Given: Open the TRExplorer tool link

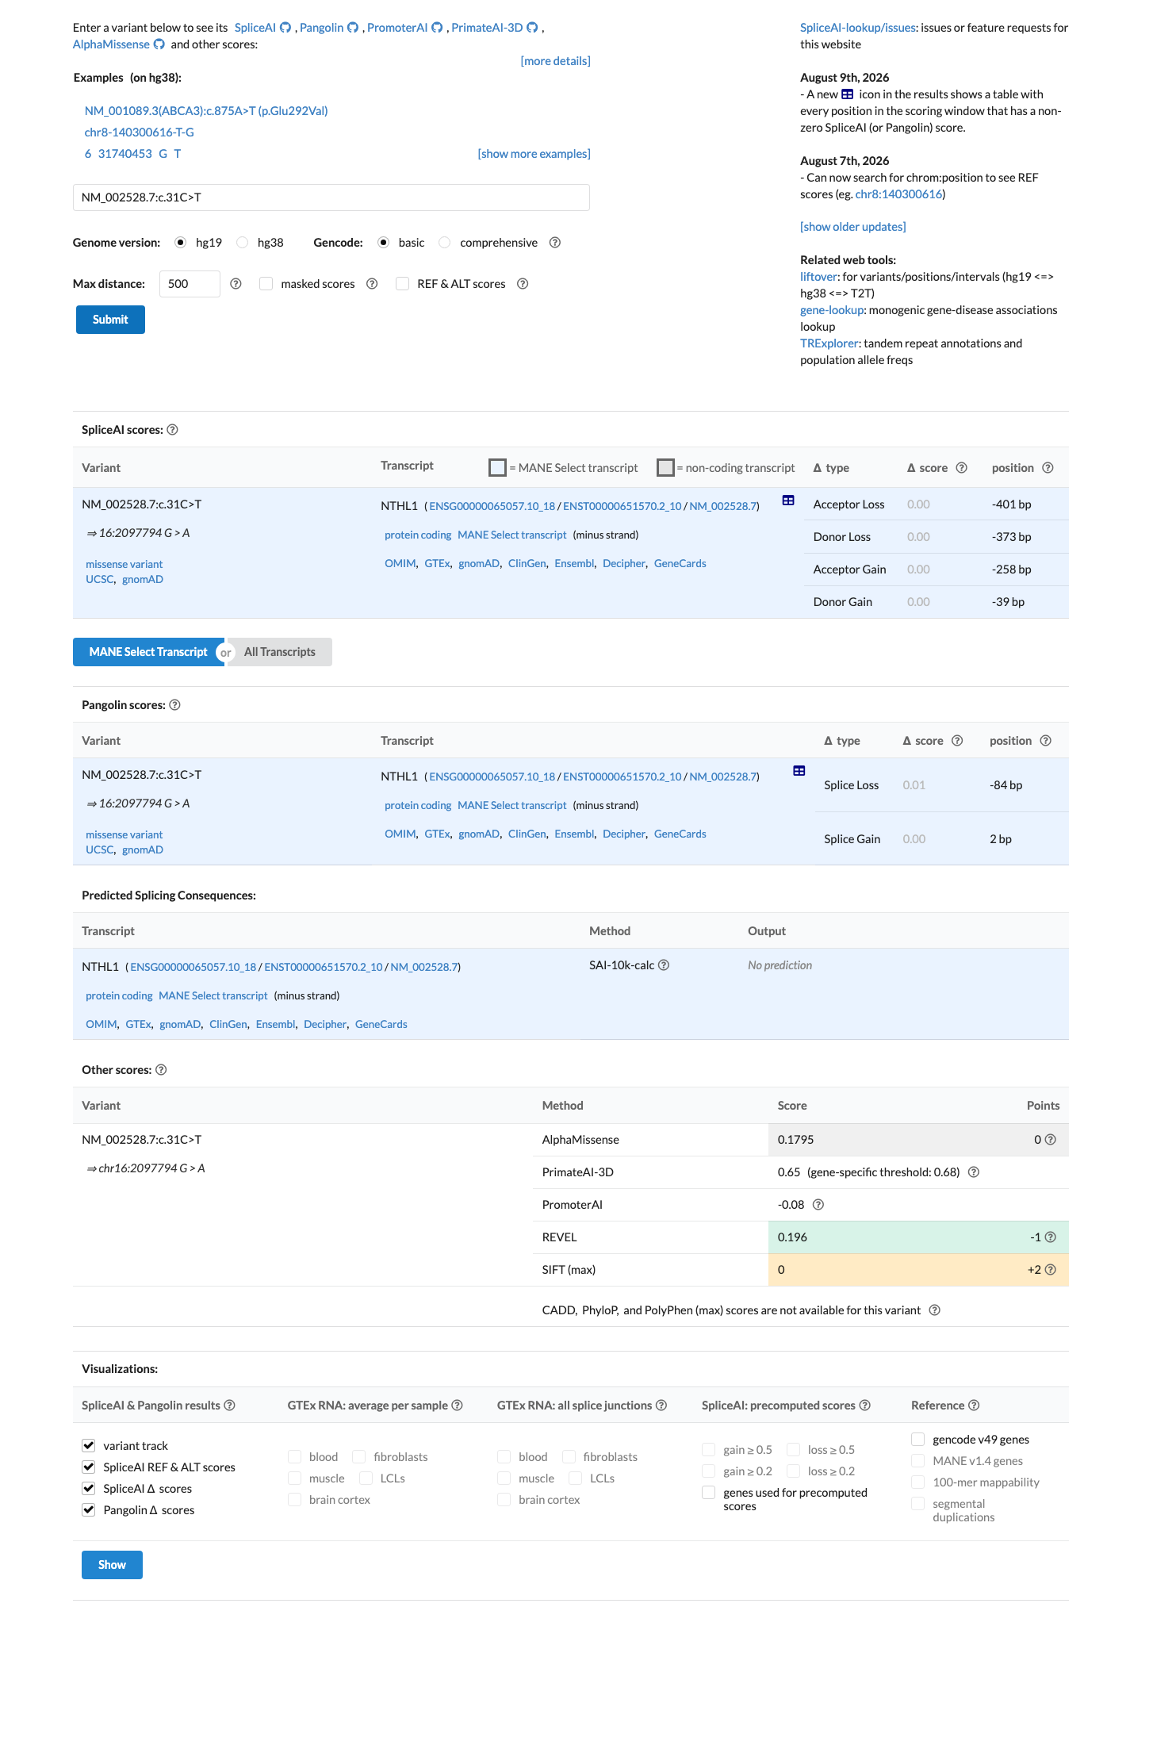Looking at the screenshot, I should point(829,343).
